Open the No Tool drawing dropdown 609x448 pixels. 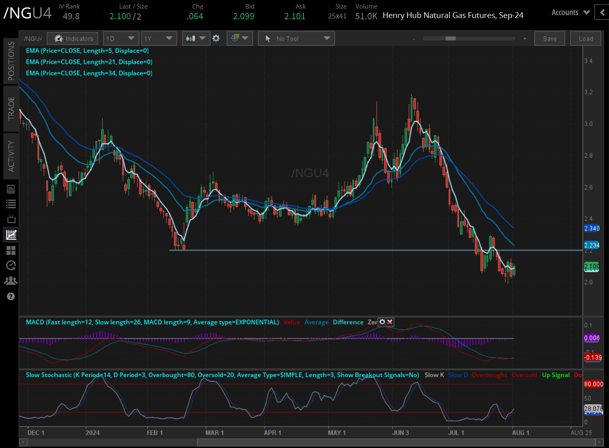[x=296, y=38]
